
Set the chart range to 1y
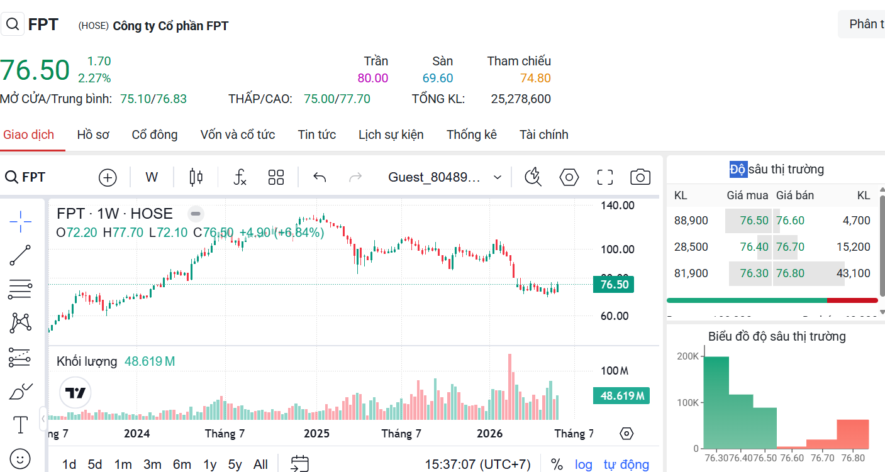coord(210,464)
